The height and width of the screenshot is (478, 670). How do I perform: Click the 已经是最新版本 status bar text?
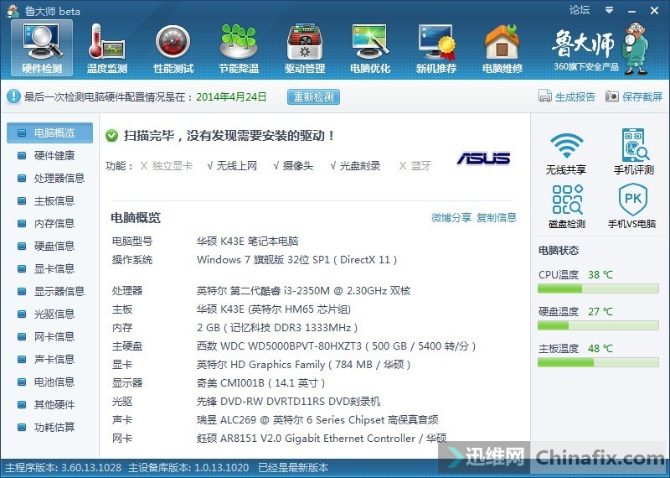[x=293, y=467]
